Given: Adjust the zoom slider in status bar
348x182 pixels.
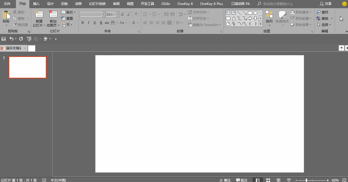Looking at the screenshot, I should pyautogui.click(x=306, y=180).
